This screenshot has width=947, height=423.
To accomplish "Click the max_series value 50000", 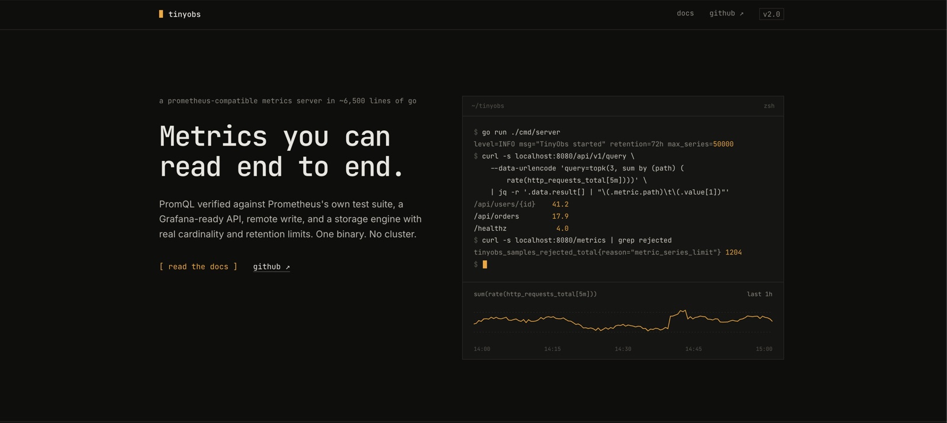I will pos(723,144).
